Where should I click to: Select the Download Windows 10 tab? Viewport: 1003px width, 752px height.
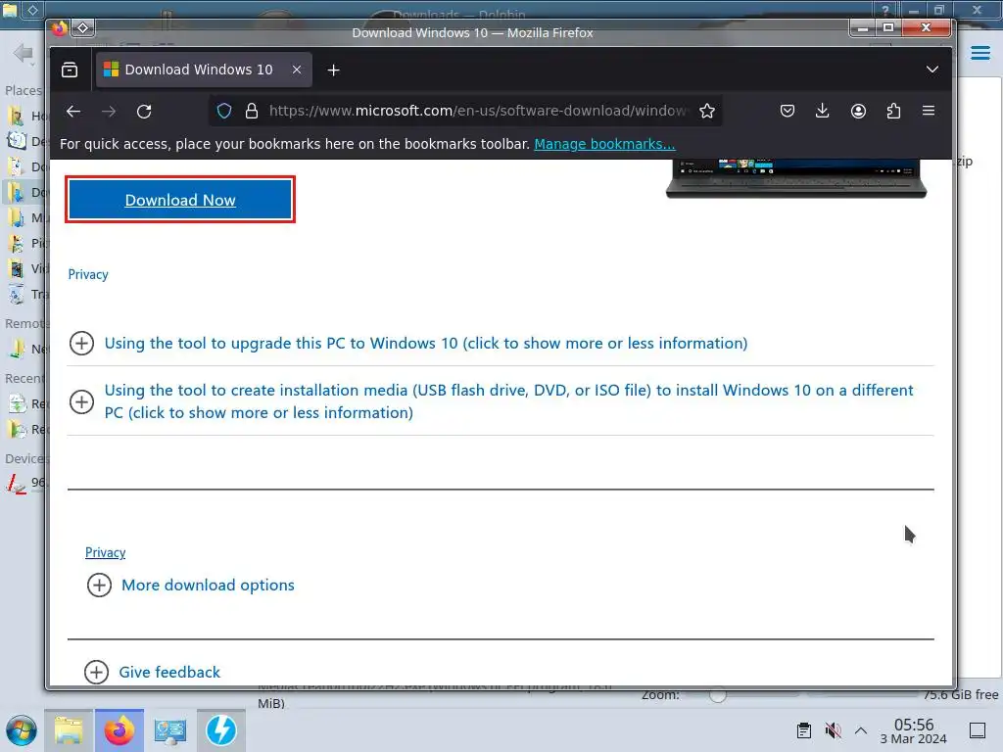pyautogui.click(x=204, y=70)
